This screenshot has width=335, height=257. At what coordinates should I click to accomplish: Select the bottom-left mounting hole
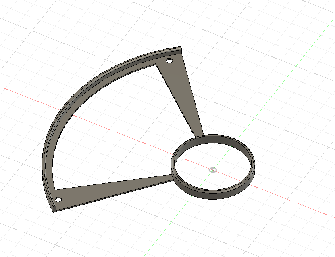58,200
